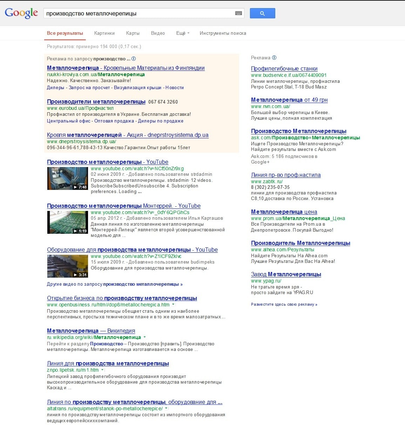Click the www.budservice.if.ua URL text
This screenshot has height=425, width=405.
(x=289, y=75)
